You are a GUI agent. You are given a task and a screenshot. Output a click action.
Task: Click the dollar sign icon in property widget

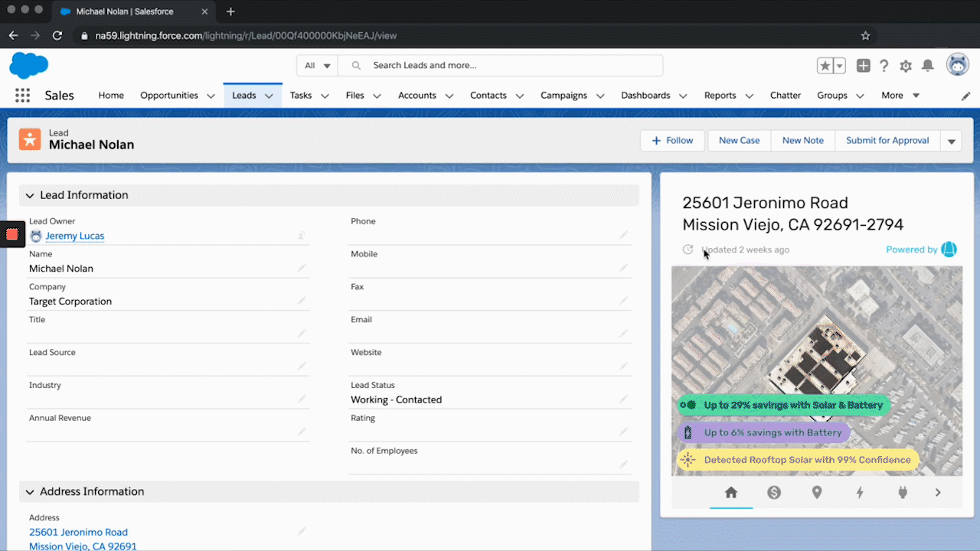pyautogui.click(x=774, y=493)
